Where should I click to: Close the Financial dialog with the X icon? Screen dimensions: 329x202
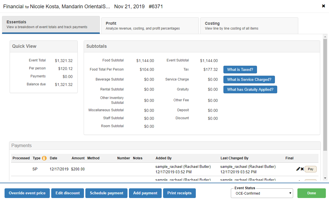[323, 6]
